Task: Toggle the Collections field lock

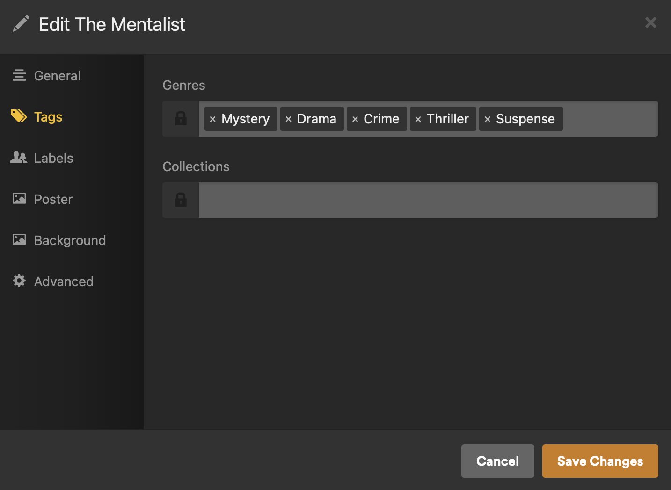Action: [x=181, y=200]
